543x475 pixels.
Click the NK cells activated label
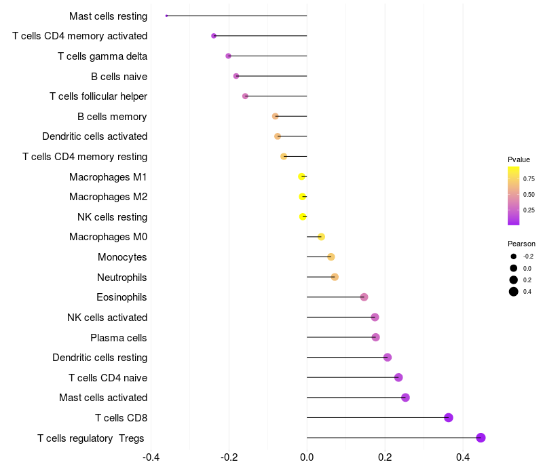coord(107,318)
